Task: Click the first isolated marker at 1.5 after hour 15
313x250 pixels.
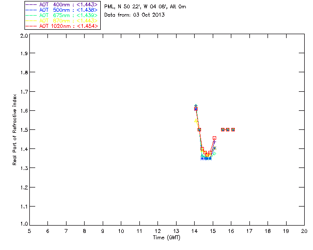Action: click(x=223, y=129)
